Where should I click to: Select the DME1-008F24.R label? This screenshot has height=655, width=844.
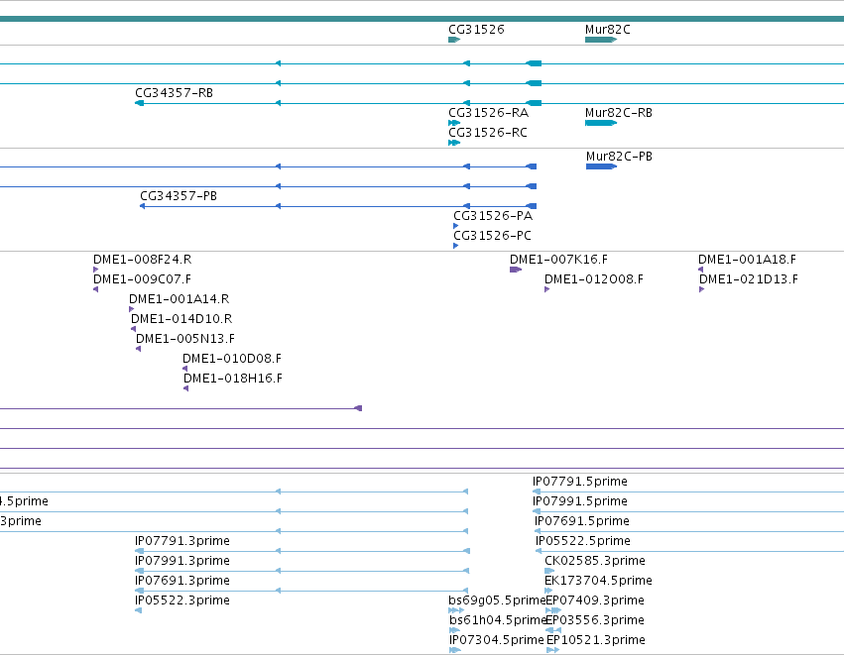[142, 260]
